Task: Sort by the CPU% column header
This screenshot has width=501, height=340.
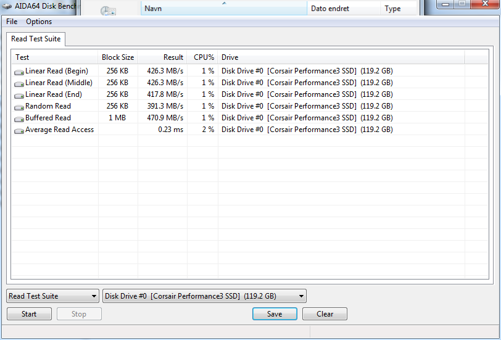Action: (202, 57)
